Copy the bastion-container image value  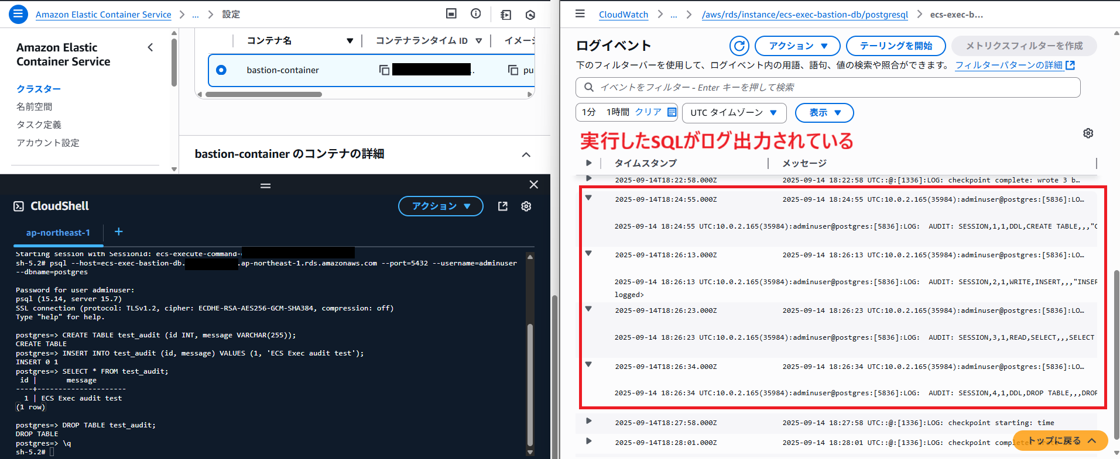(513, 70)
